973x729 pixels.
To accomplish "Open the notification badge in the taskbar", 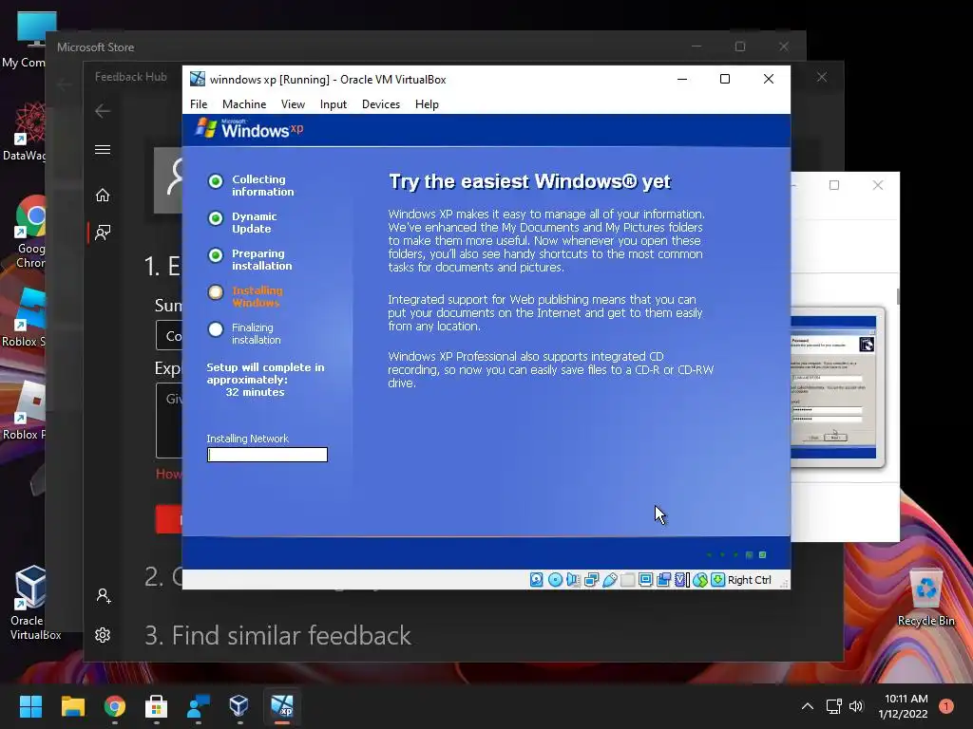I will pyautogui.click(x=946, y=706).
